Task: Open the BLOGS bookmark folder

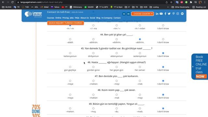Action: [7, 7]
